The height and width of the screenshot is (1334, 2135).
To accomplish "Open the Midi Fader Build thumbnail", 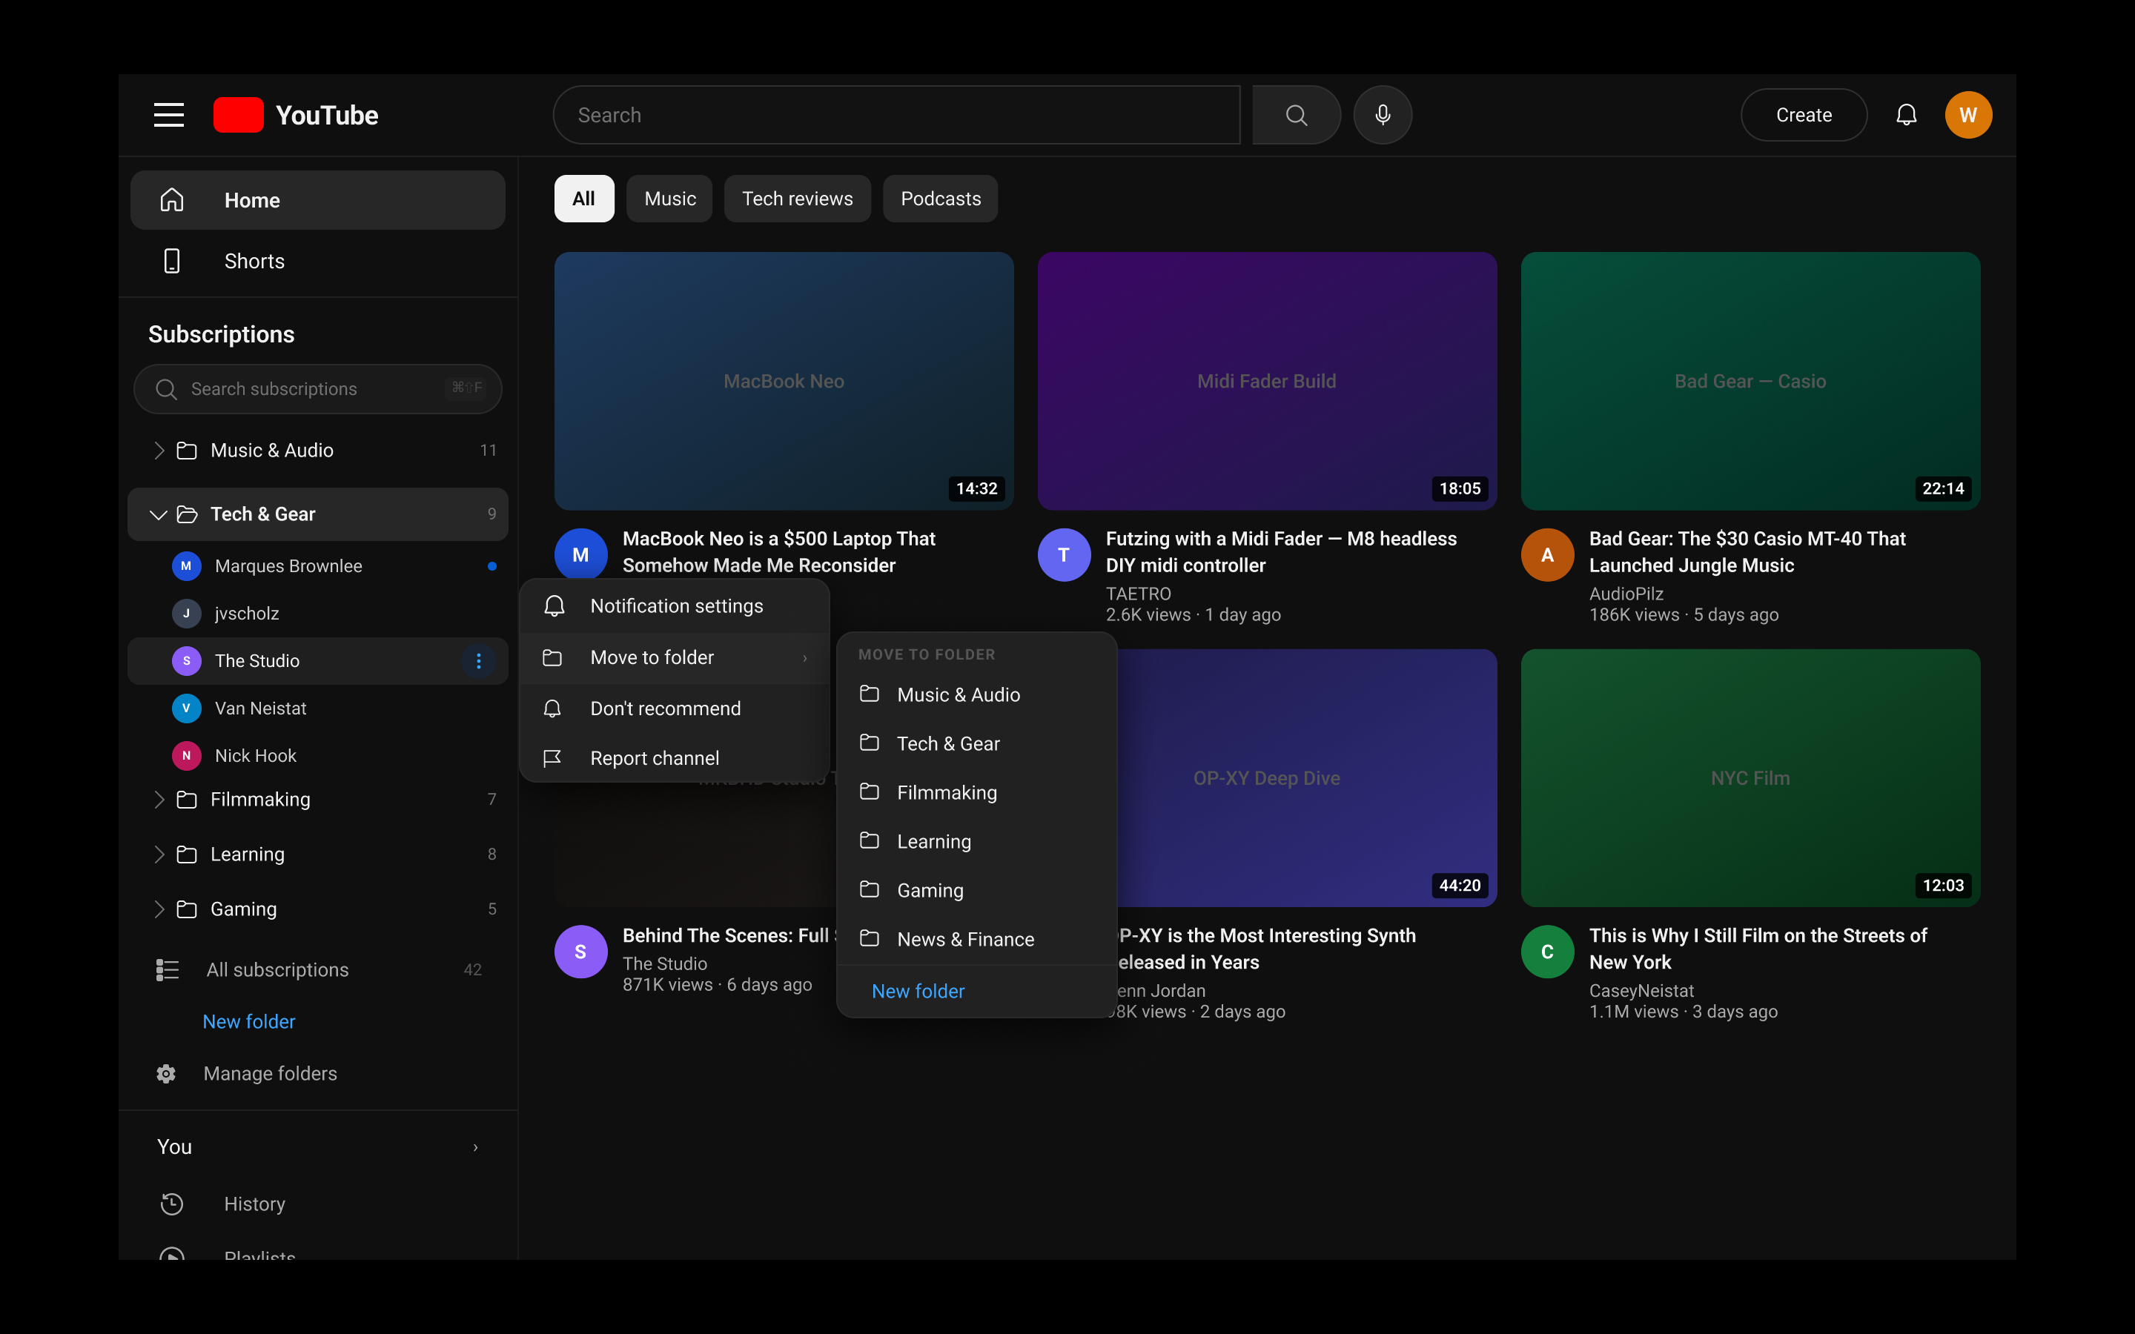I will [x=1267, y=381].
